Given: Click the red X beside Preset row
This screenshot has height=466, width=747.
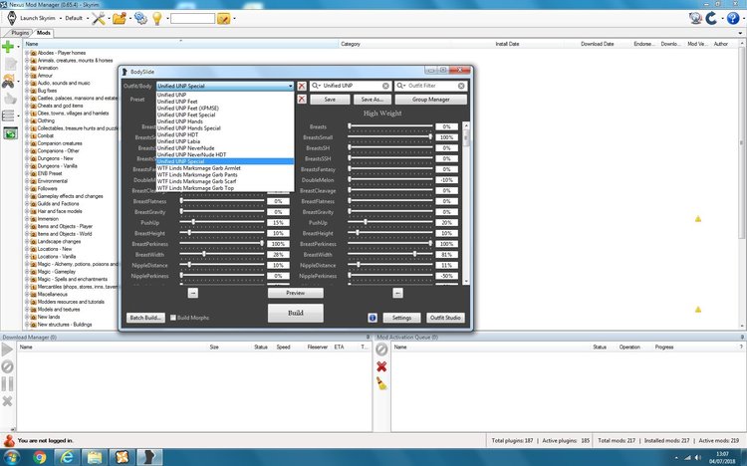Looking at the screenshot, I should tap(302, 100).
